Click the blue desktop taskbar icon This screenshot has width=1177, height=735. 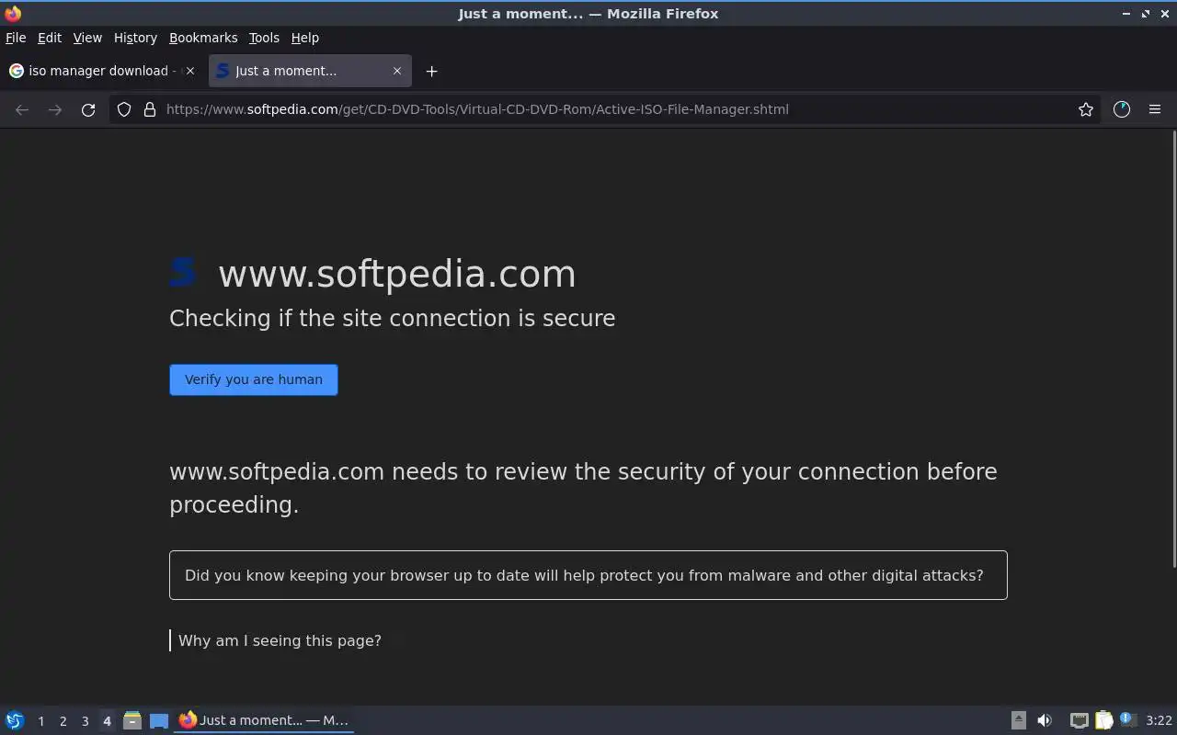159,720
